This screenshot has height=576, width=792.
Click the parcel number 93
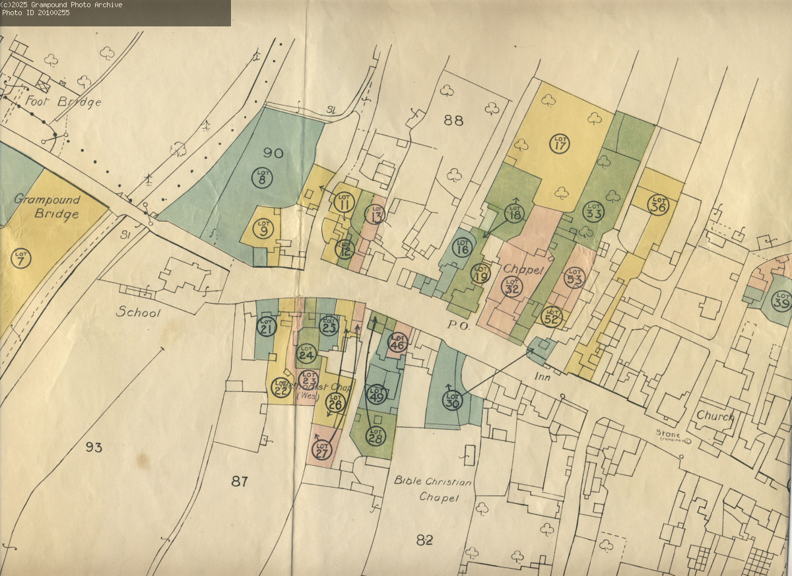[x=94, y=447]
